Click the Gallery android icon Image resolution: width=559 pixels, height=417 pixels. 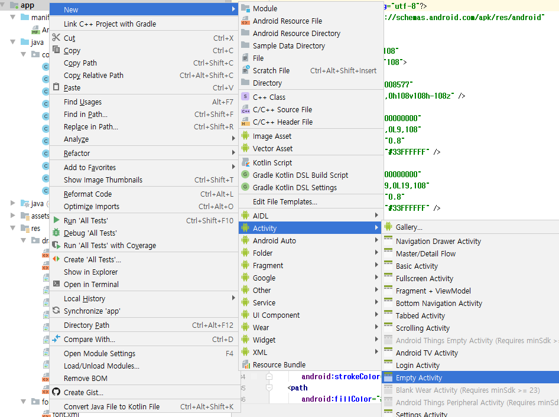[x=388, y=226]
